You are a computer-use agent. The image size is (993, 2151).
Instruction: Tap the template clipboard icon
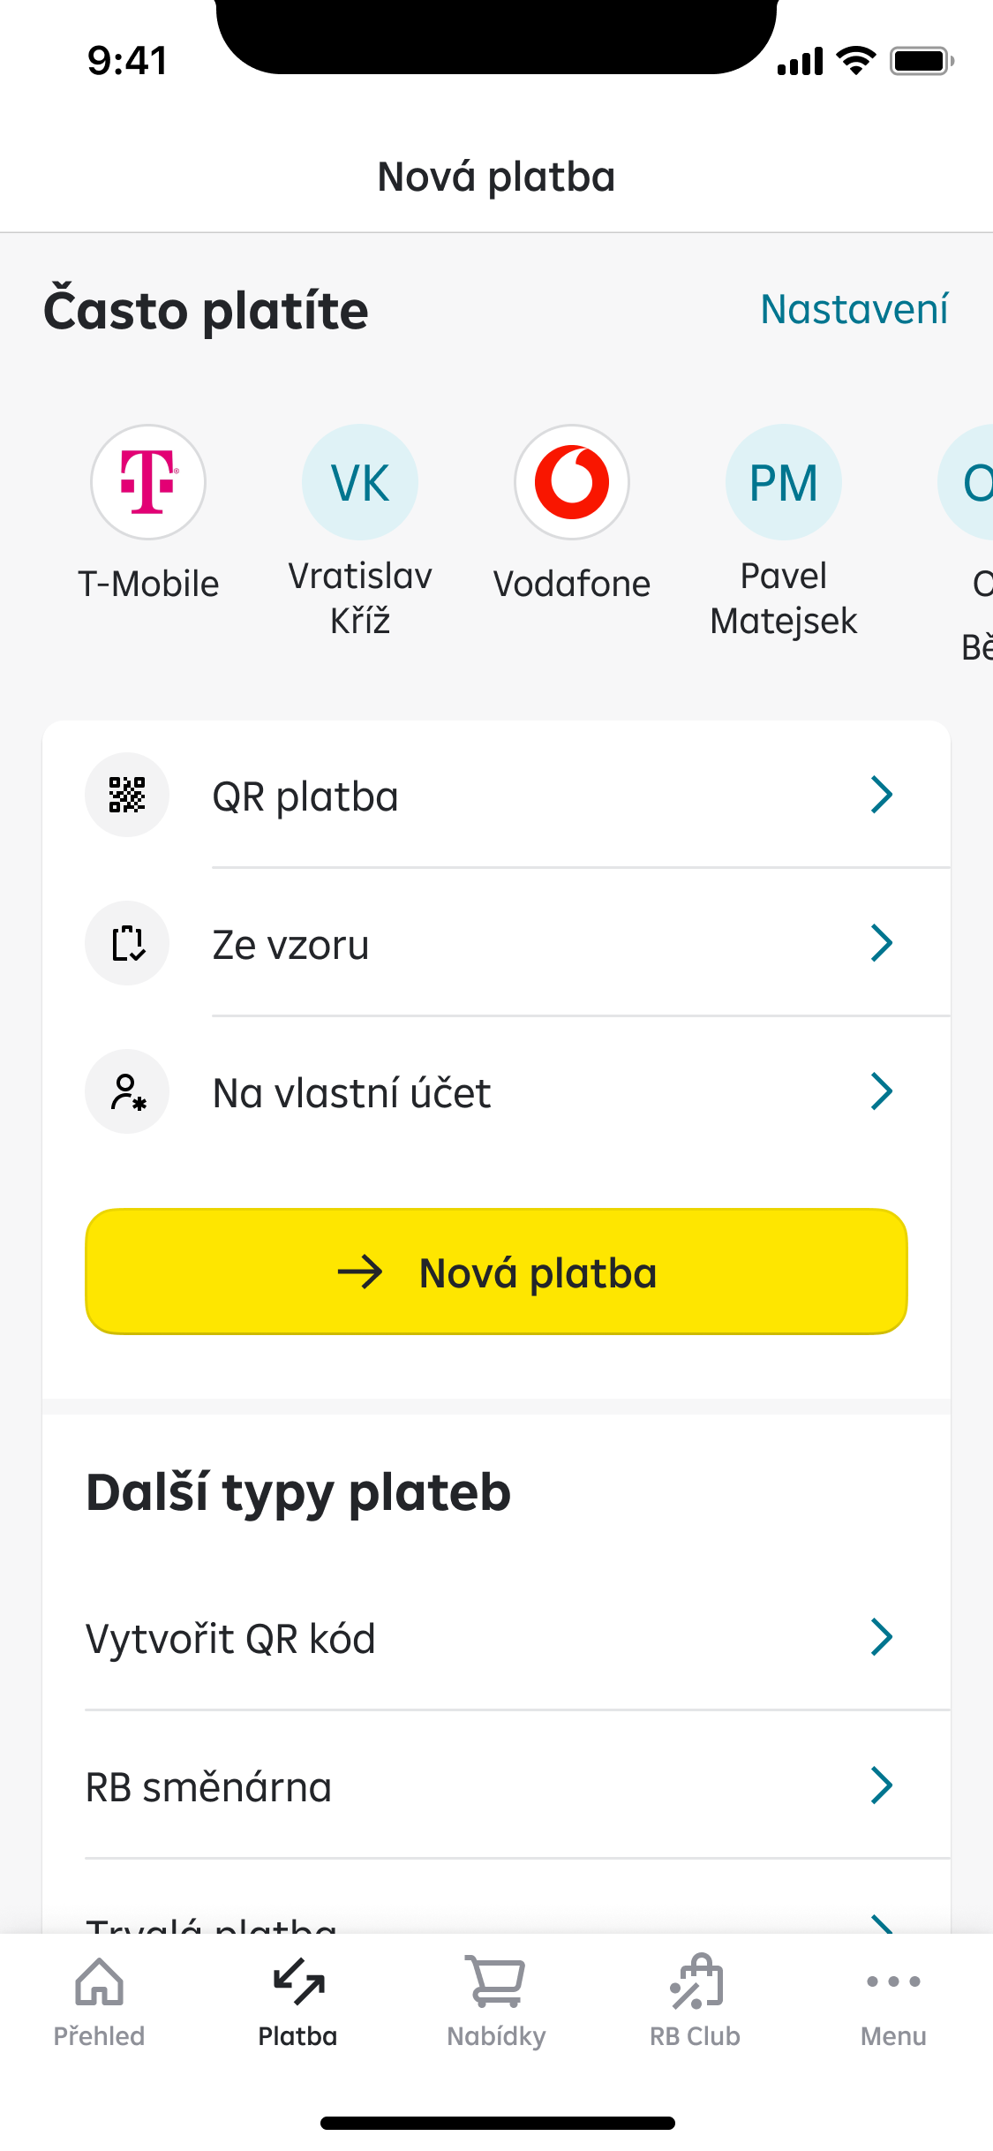coord(127,943)
